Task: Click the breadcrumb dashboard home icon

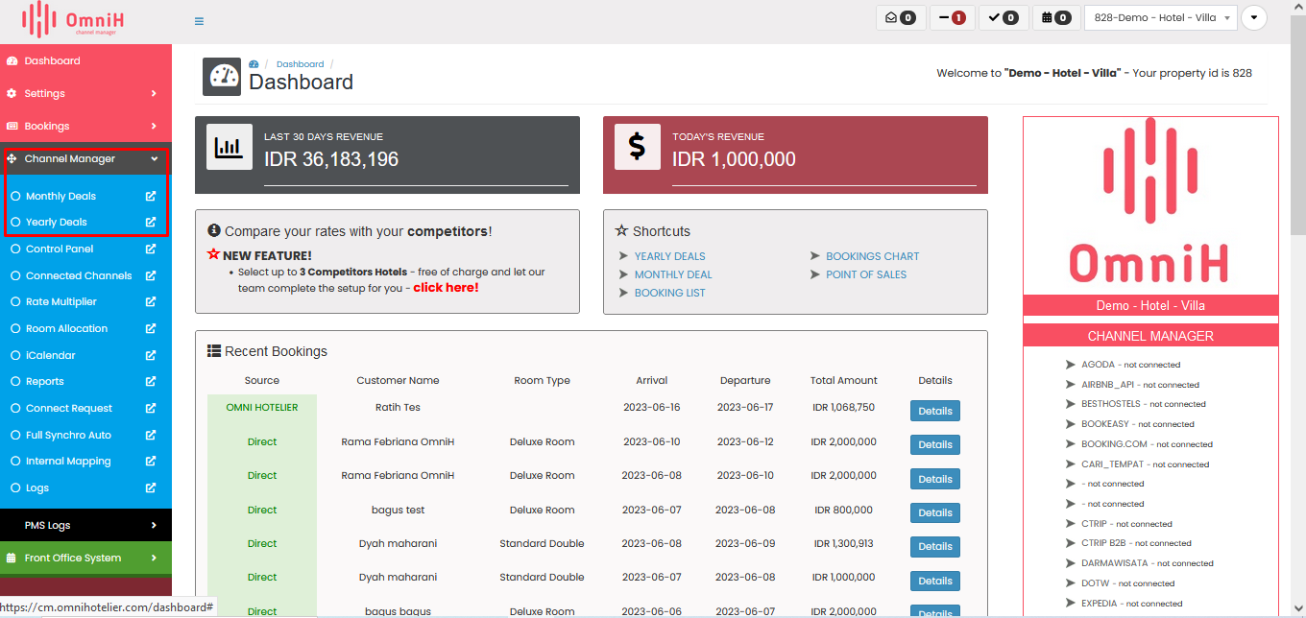Action: pos(254,64)
